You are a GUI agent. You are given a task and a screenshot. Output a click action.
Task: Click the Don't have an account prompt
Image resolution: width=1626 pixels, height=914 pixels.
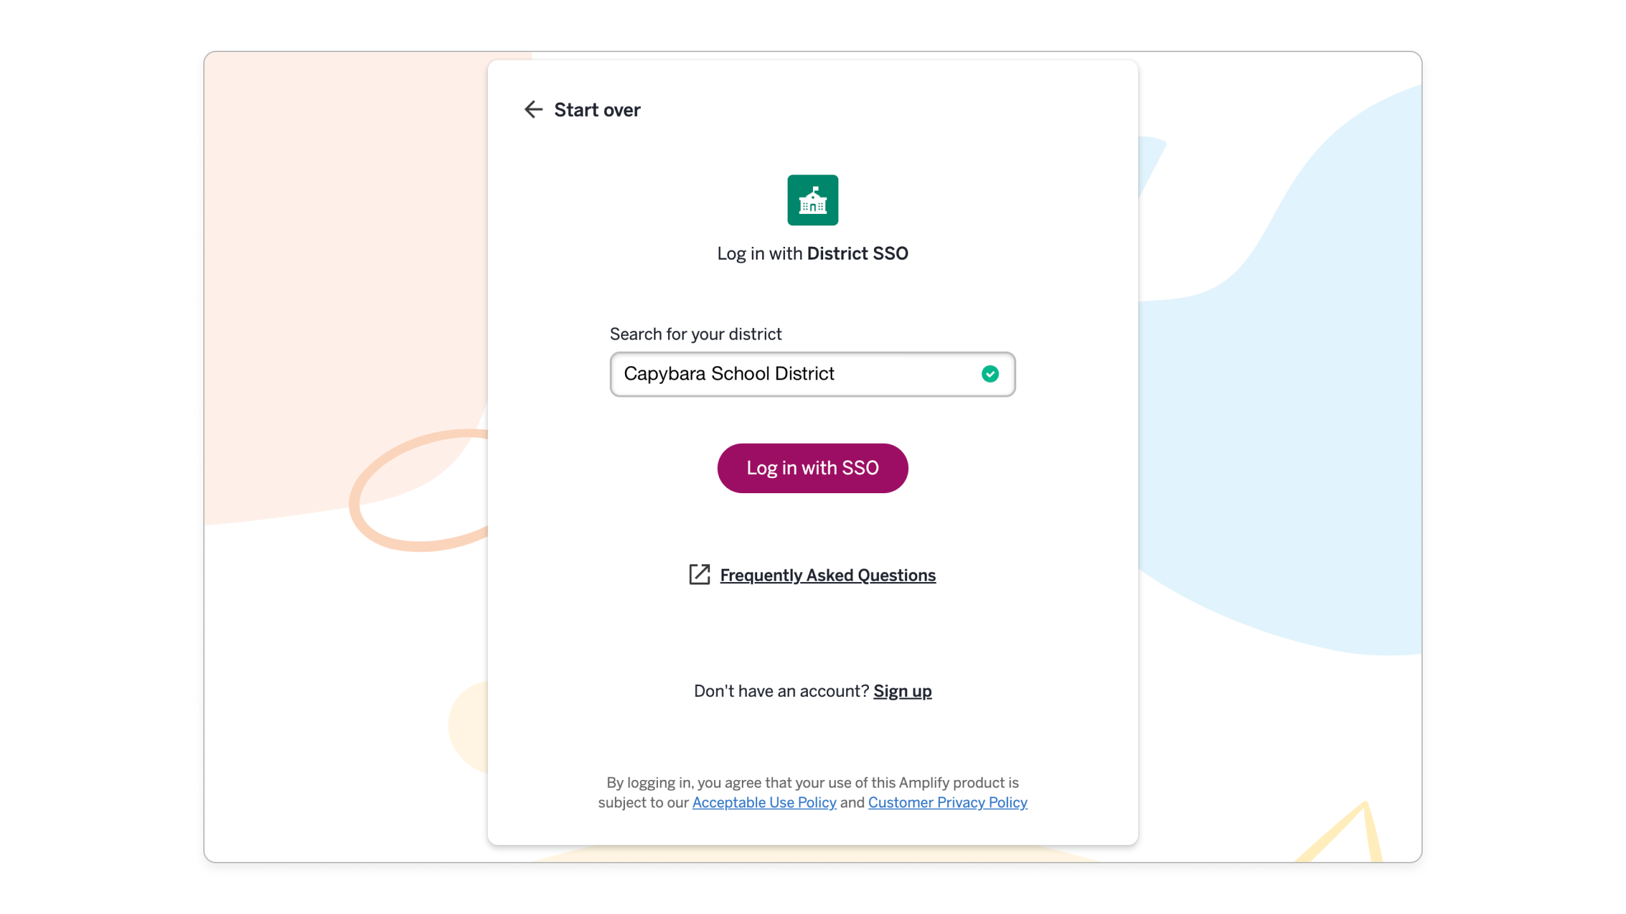click(780, 691)
